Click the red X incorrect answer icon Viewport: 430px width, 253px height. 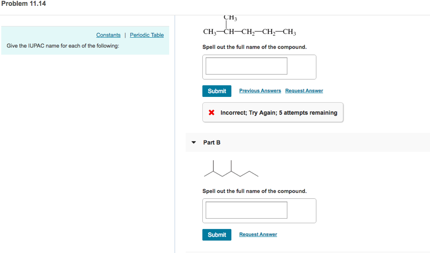[211, 112]
